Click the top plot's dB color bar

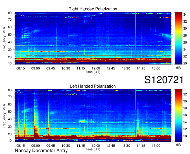[178, 38]
